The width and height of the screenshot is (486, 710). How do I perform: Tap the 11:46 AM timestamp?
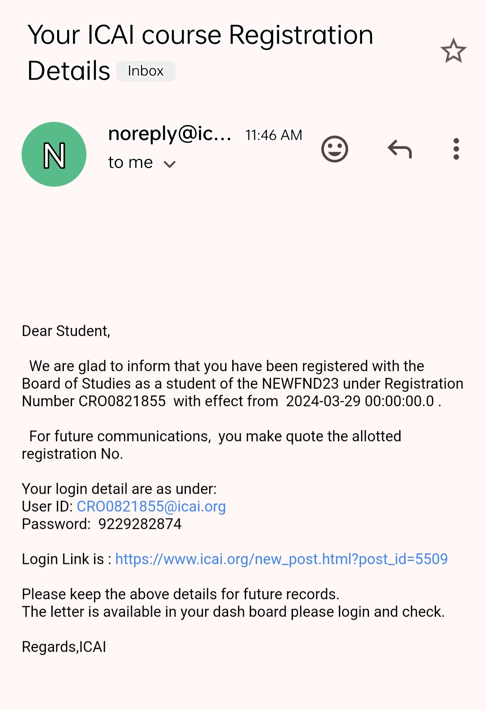[274, 135]
